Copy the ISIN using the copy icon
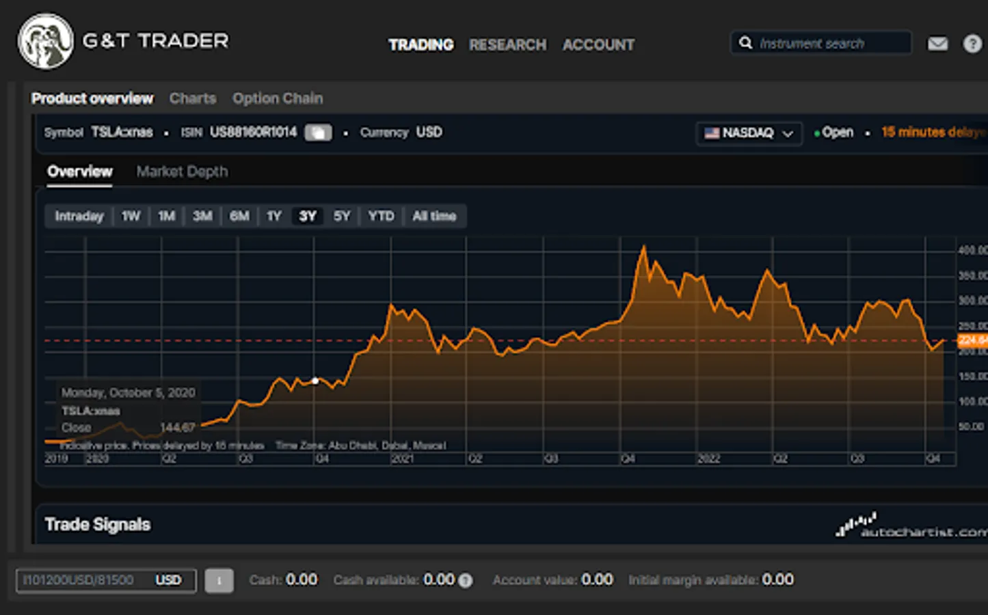The image size is (988, 615). tap(318, 133)
